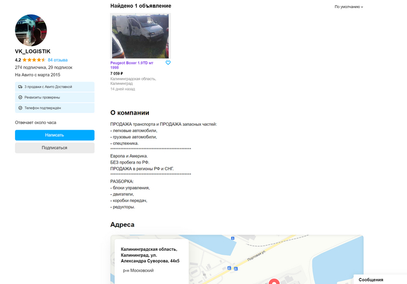Add Peugeot Boxer listing to favorites heart
The width and height of the screenshot is (407, 284).
168,63
